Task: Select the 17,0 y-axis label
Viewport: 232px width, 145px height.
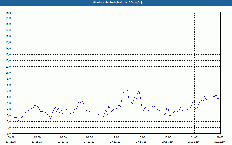Action: click(8, 30)
